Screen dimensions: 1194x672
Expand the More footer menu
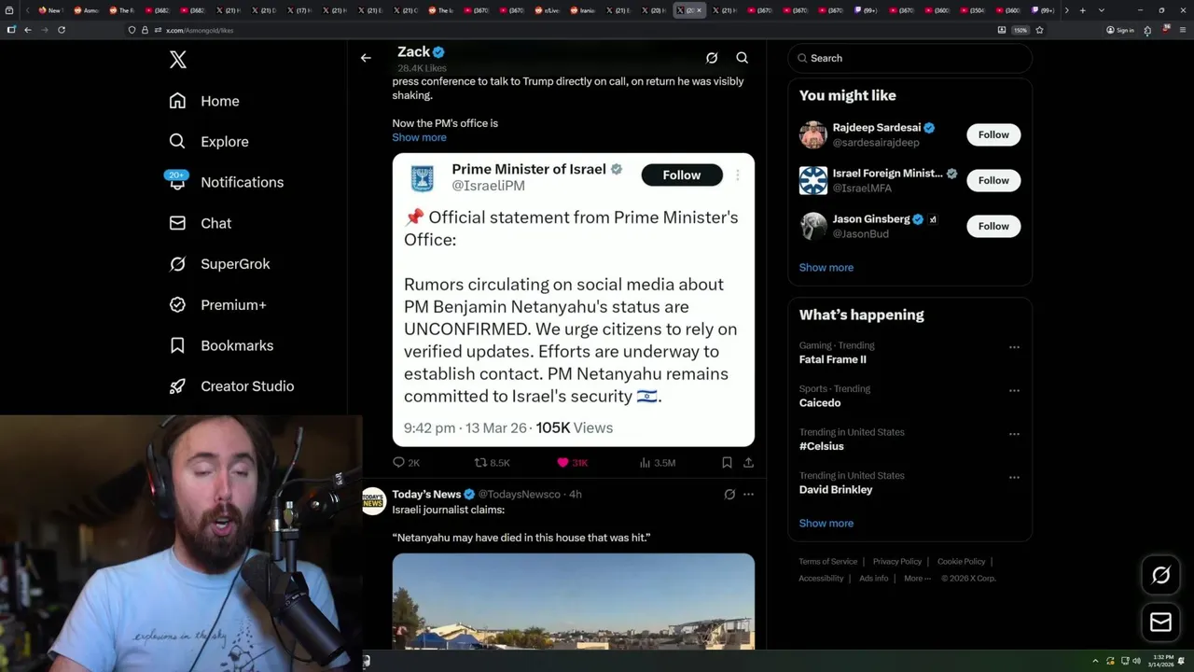click(916, 579)
